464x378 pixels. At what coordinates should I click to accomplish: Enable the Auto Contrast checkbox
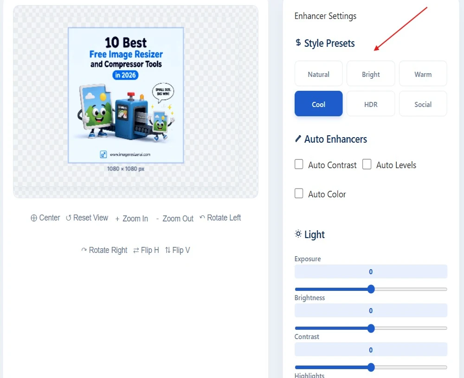[299, 164]
